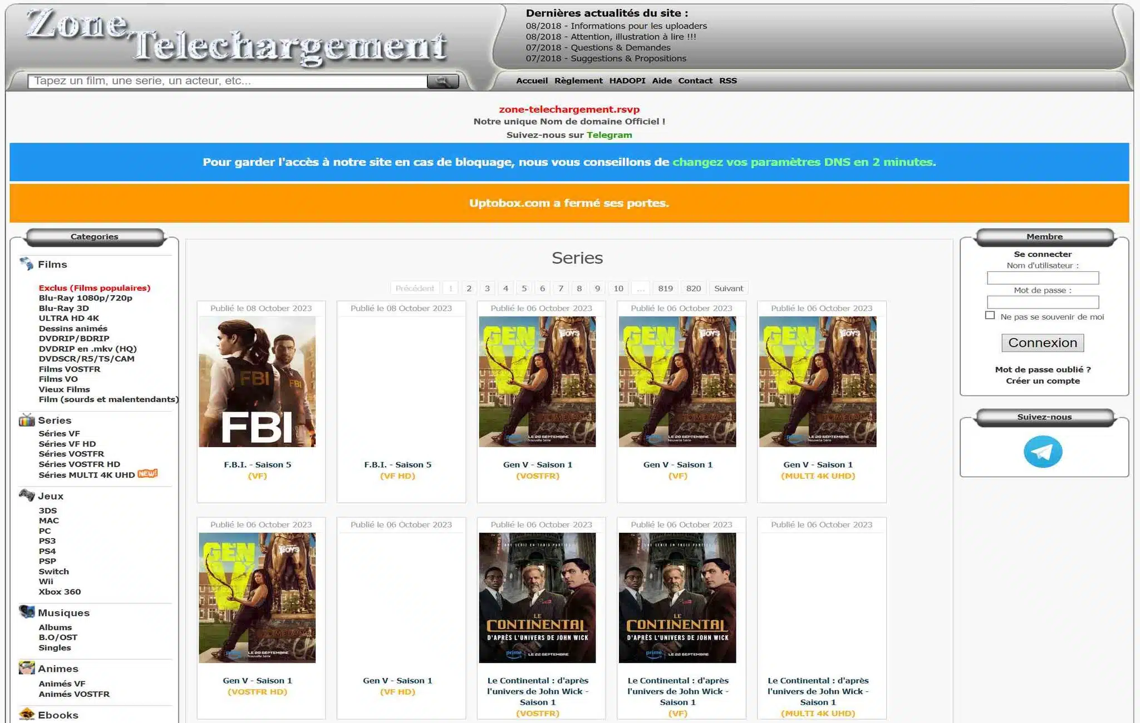Open the Gen V Saison 1 (MULTI 4K UHD) poster

click(x=818, y=382)
